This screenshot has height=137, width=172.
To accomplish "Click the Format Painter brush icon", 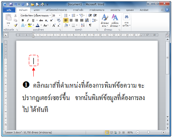I will [x=15, y=25].
